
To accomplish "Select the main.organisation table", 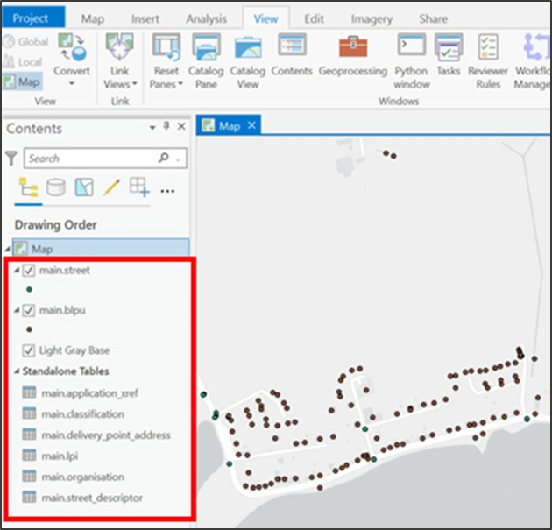I will point(82,477).
